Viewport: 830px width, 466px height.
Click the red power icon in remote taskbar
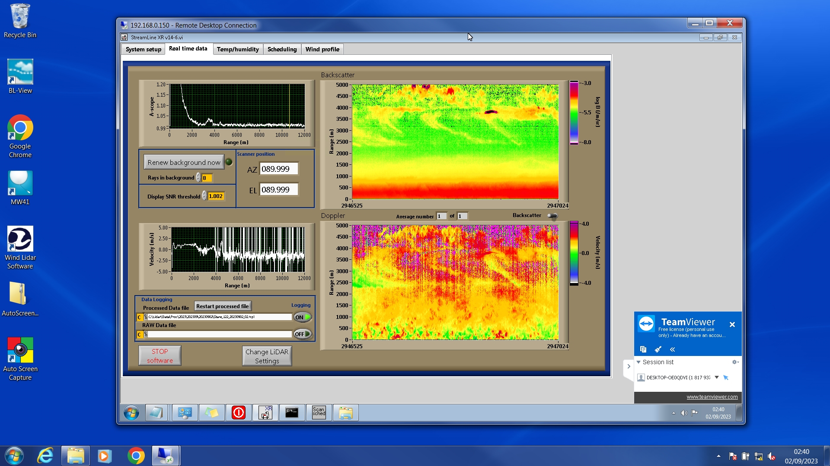(x=238, y=413)
